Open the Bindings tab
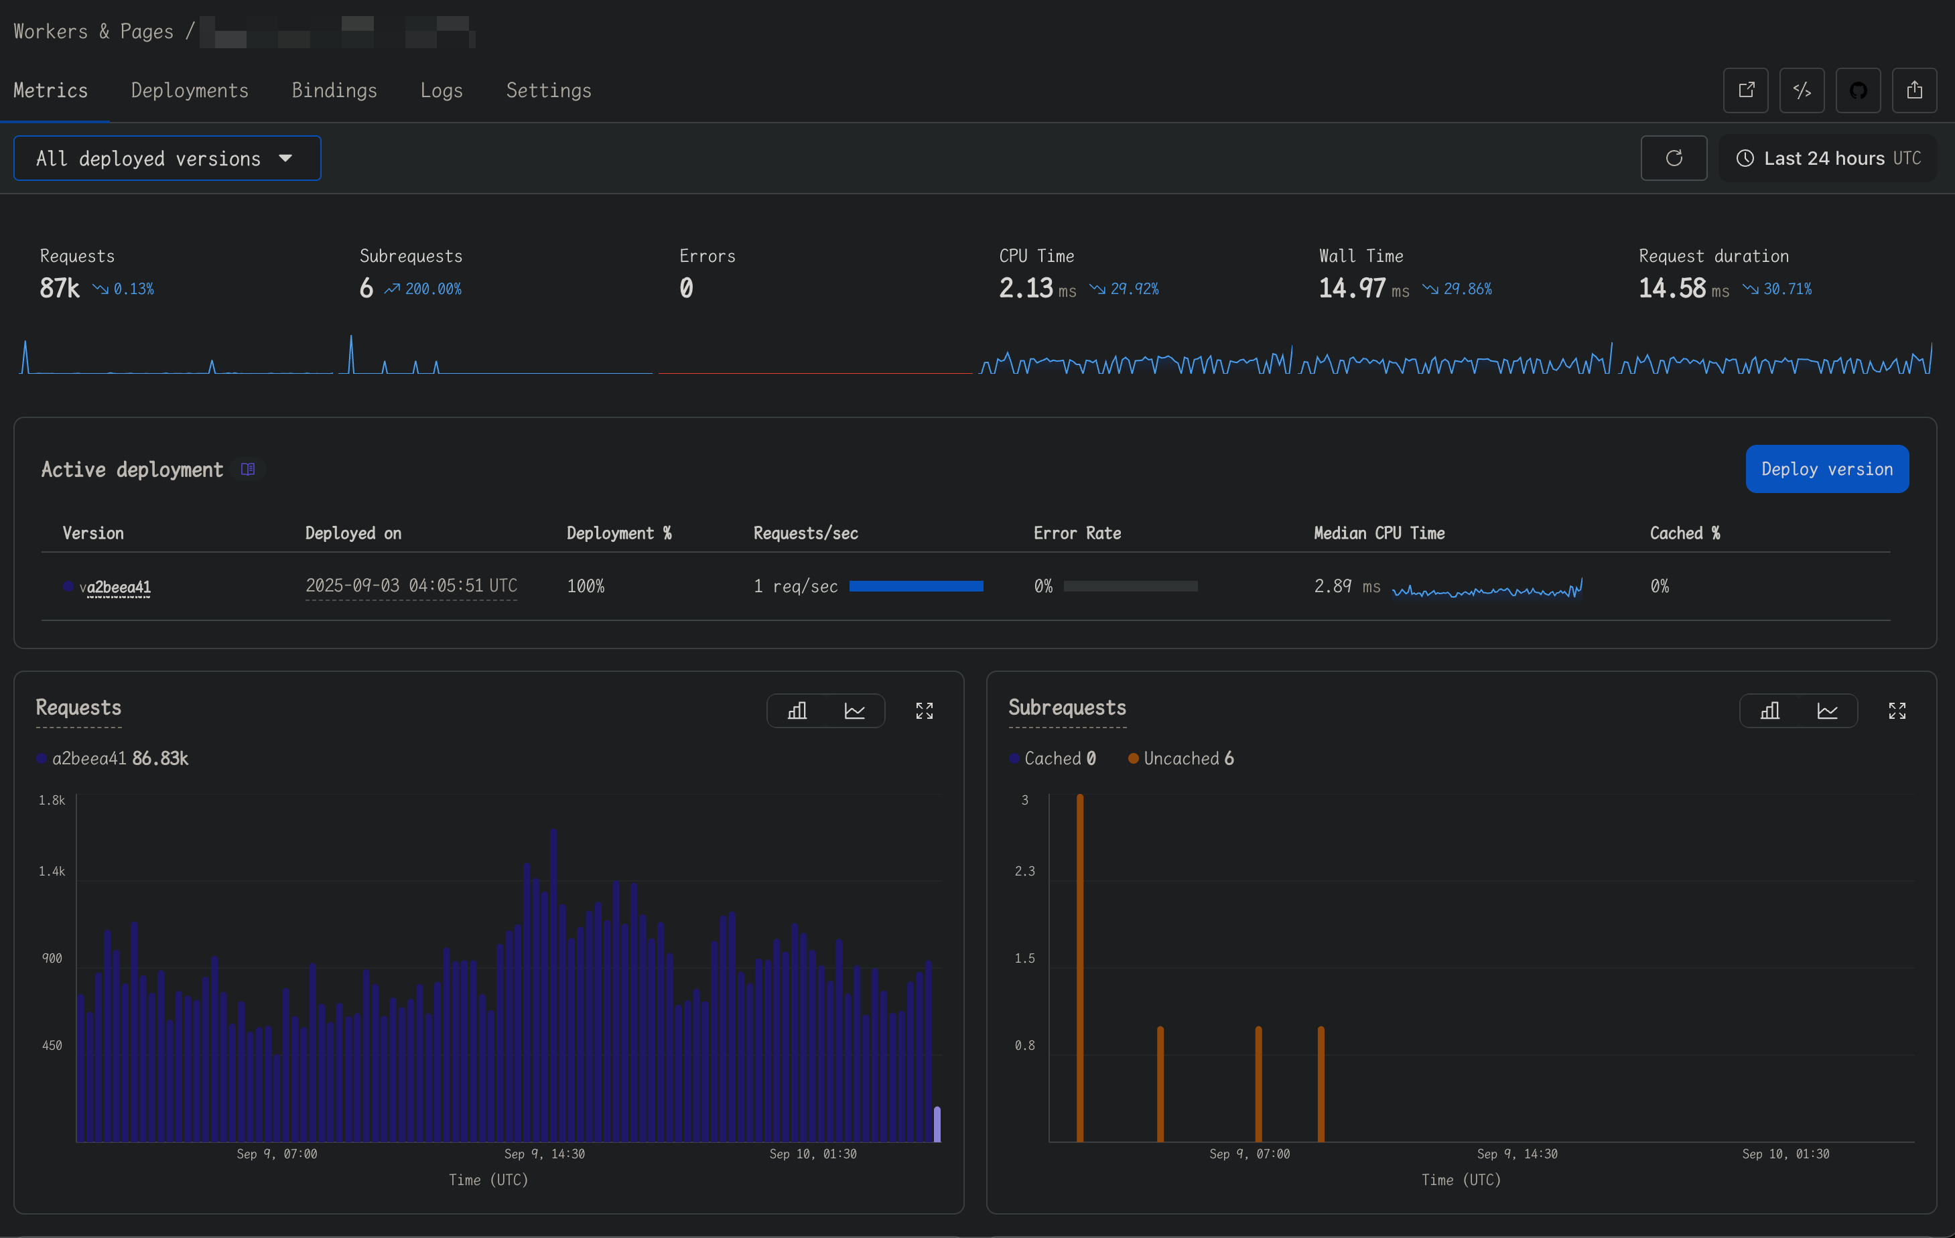 click(334, 90)
